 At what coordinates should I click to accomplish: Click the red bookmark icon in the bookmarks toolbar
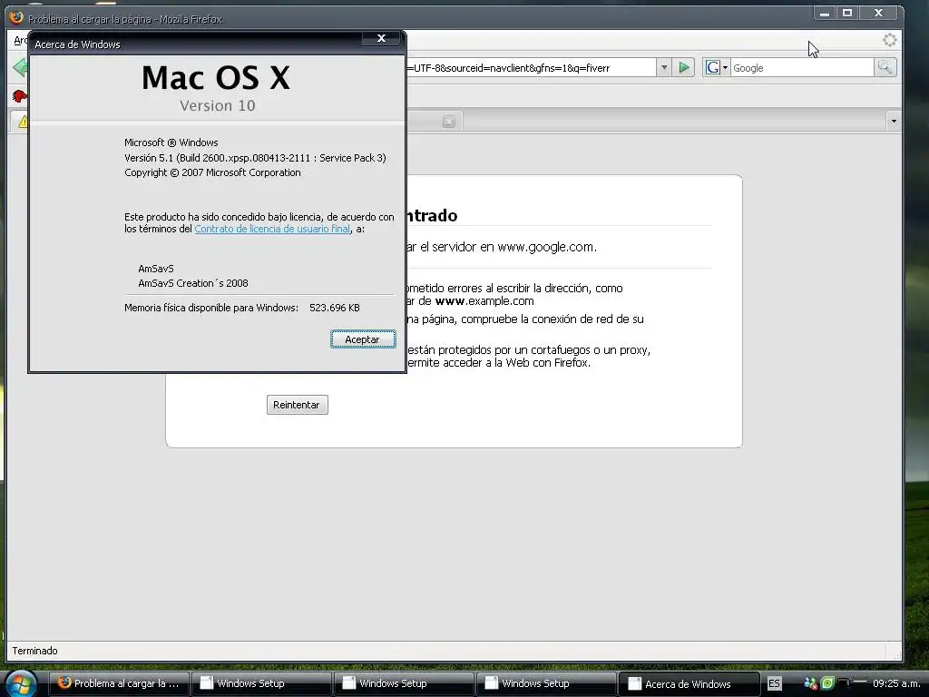coord(20,95)
